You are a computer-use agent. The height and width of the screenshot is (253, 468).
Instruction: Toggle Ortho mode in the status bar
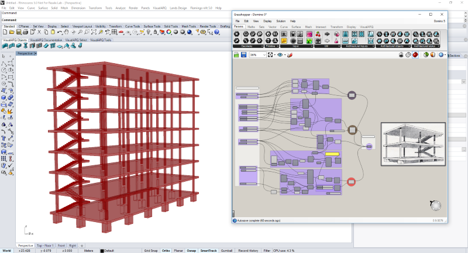[x=166, y=251]
